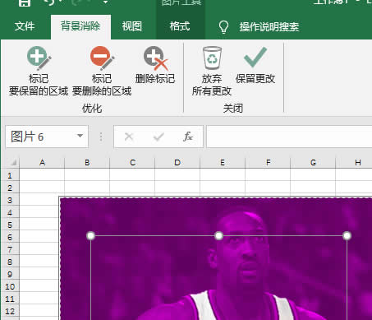
Task: Select Mark Areas to Remove tool (标记要删除的区域)
Action: click(102, 72)
